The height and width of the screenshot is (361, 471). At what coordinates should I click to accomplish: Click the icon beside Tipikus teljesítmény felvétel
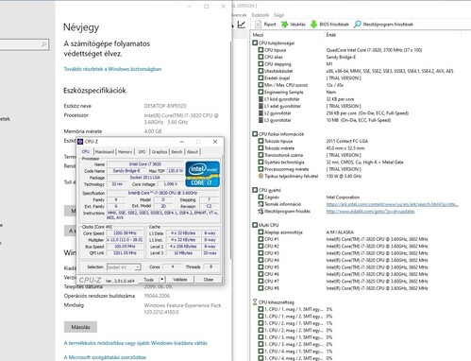pos(261,176)
